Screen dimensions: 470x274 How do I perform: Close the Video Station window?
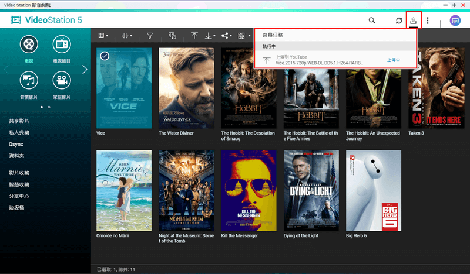[463, 5]
